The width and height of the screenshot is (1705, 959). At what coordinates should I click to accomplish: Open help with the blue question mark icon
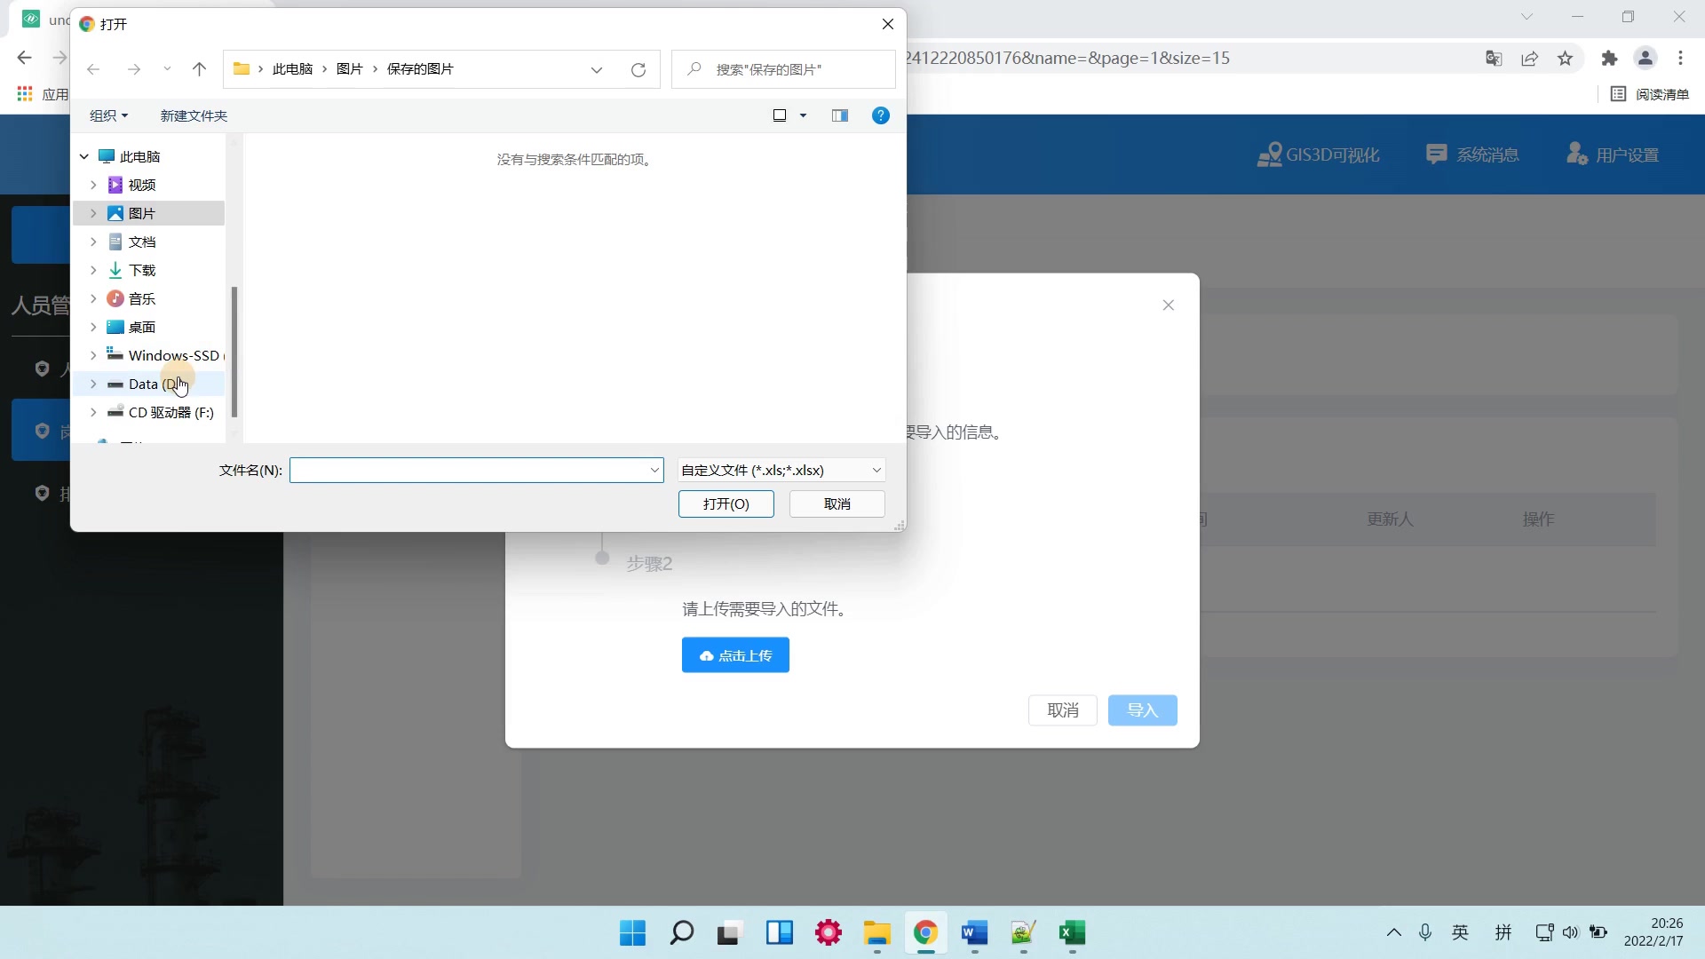click(x=881, y=115)
